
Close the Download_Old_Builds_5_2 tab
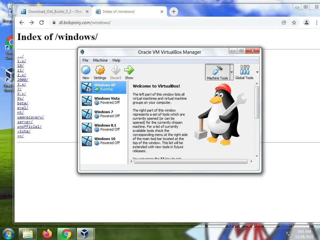[x=87, y=12]
